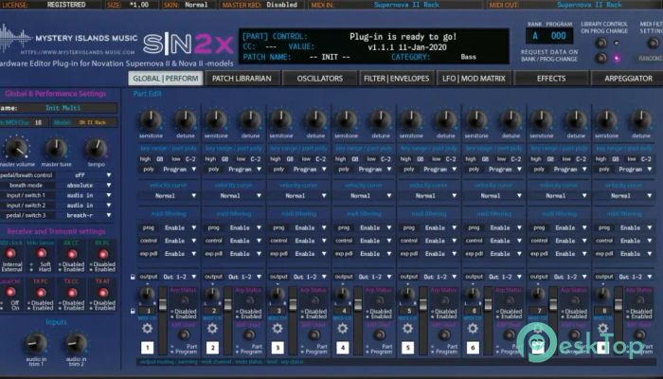Switch to the Arpeggiator tab
Viewport: 663px width, 379px height.
[628, 79]
